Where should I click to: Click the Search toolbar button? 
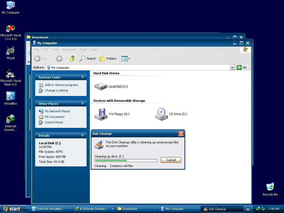tap(87, 59)
